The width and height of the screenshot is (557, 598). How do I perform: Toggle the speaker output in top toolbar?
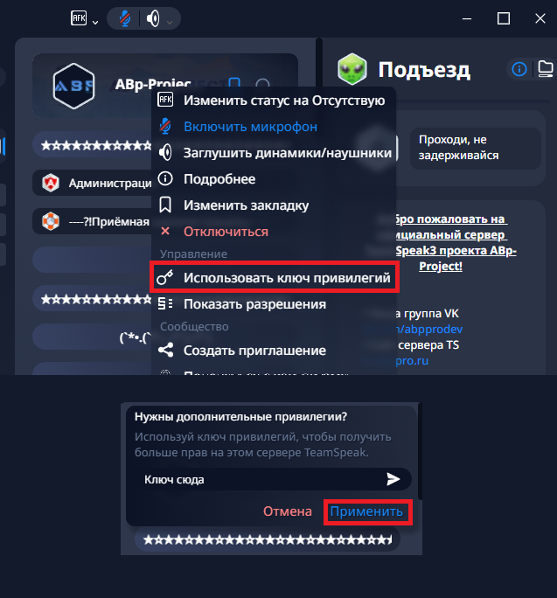[153, 18]
